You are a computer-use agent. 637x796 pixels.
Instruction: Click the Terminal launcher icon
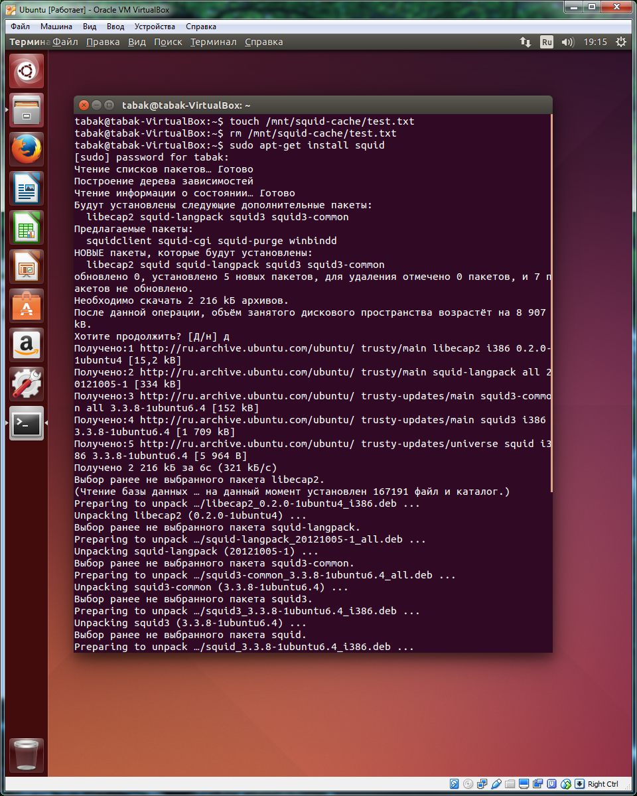click(x=27, y=423)
